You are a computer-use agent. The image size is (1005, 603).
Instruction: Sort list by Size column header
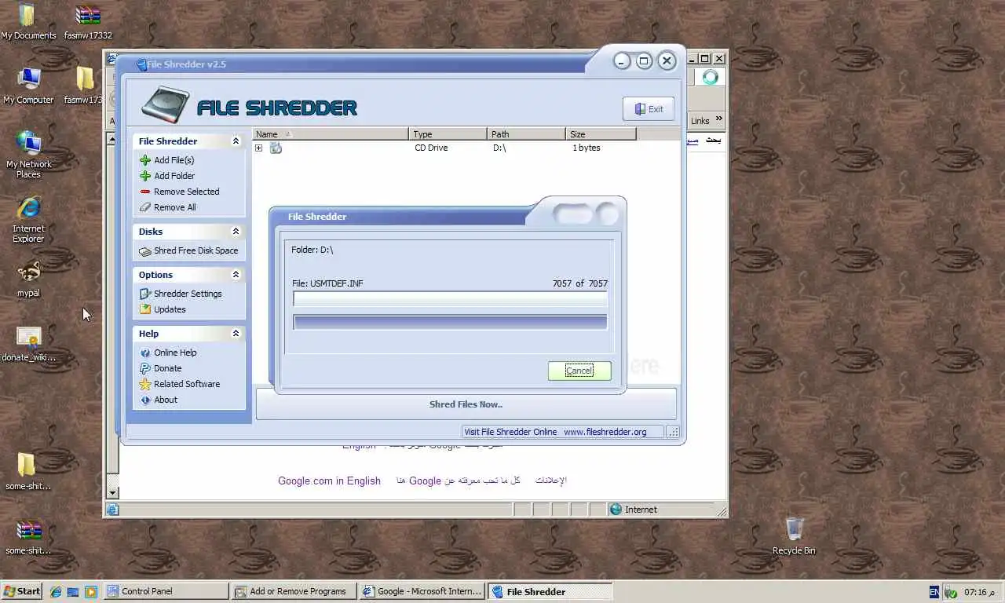[601, 134]
